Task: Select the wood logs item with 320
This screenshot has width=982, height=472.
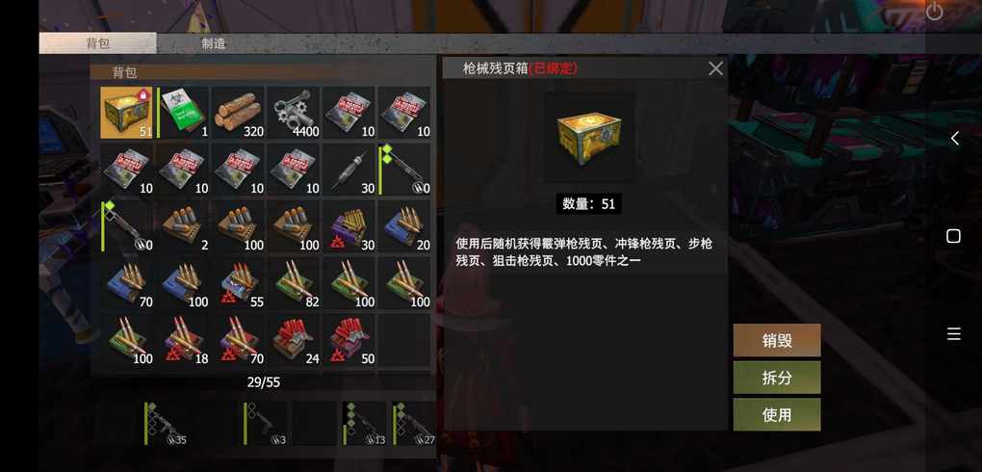Action: tap(238, 112)
